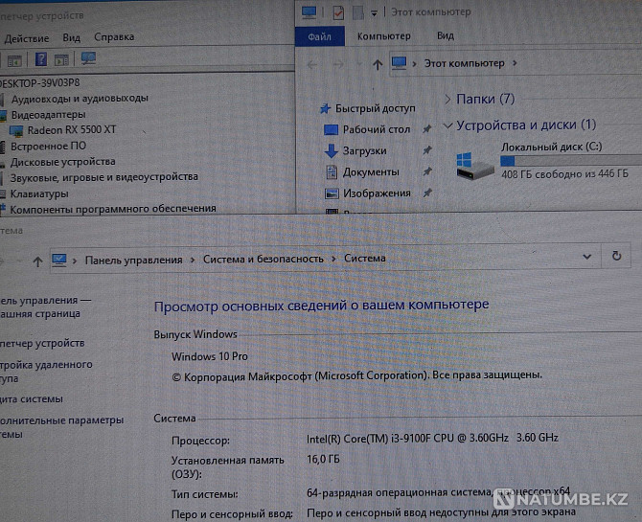Click the Система breadcrumb
Viewport: 642px width, 522px height.
[x=365, y=259]
